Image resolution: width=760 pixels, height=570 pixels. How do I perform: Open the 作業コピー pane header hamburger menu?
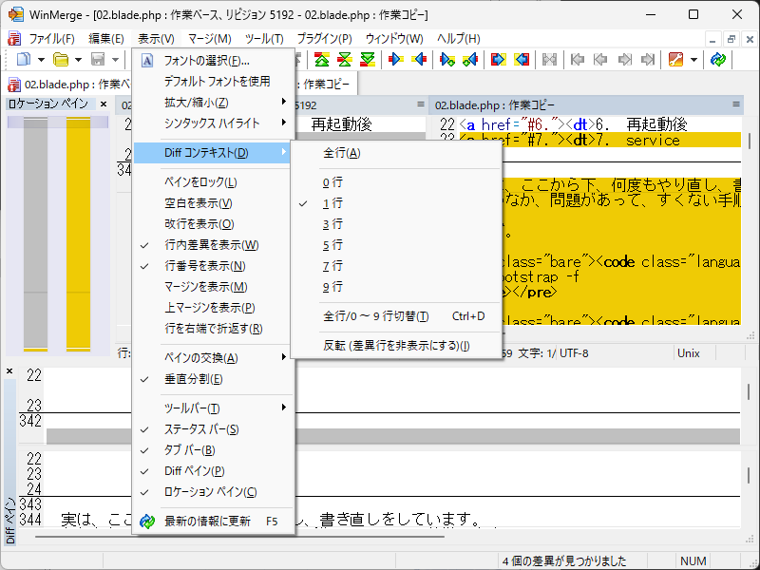coord(736,104)
